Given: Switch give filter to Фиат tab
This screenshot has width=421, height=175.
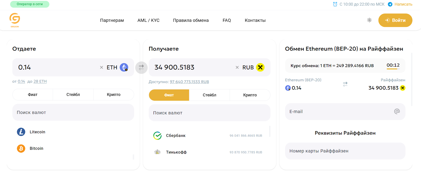Looking at the screenshot, I should pos(33,95).
